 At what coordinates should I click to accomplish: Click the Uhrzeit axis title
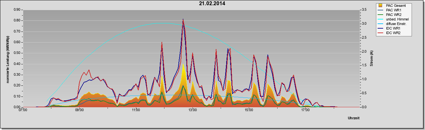[x=354, y=119]
